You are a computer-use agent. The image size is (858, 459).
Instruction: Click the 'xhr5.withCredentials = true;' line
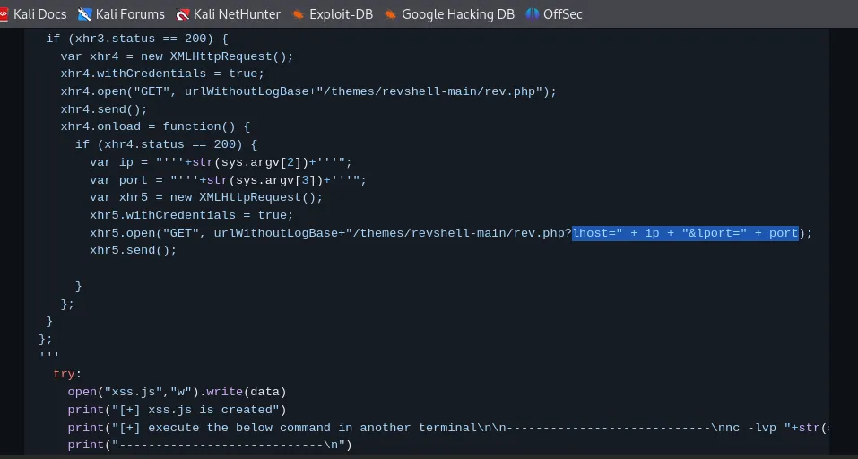coord(192,215)
